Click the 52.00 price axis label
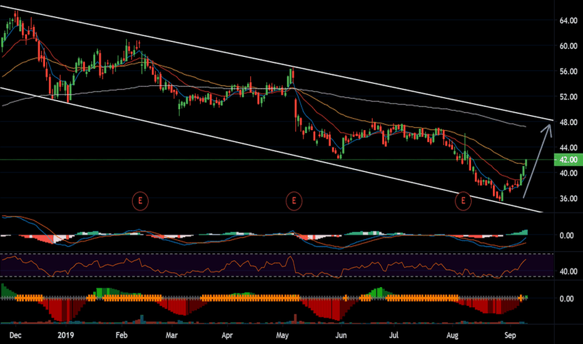 569,97
